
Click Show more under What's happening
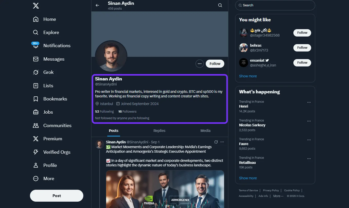tap(248, 178)
